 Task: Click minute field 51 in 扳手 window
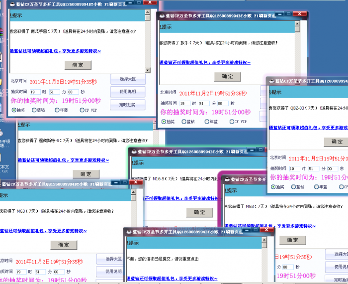click(204, 104)
